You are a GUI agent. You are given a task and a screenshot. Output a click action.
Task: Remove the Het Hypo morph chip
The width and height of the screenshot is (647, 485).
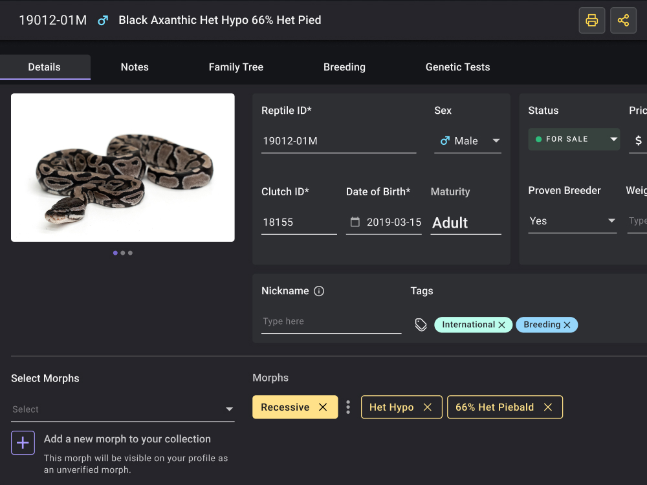click(x=427, y=407)
